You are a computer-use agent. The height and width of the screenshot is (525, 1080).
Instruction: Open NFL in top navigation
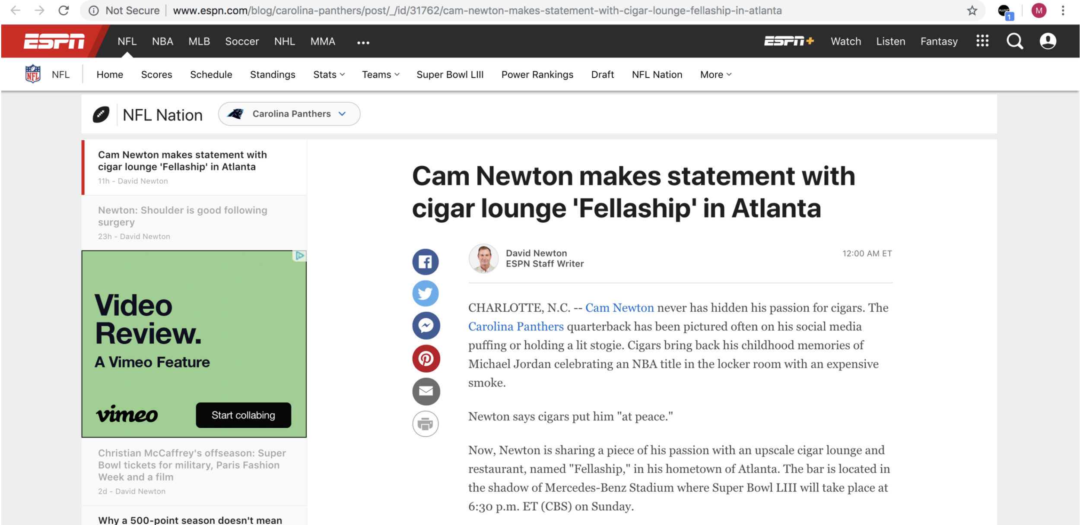tap(127, 41)
